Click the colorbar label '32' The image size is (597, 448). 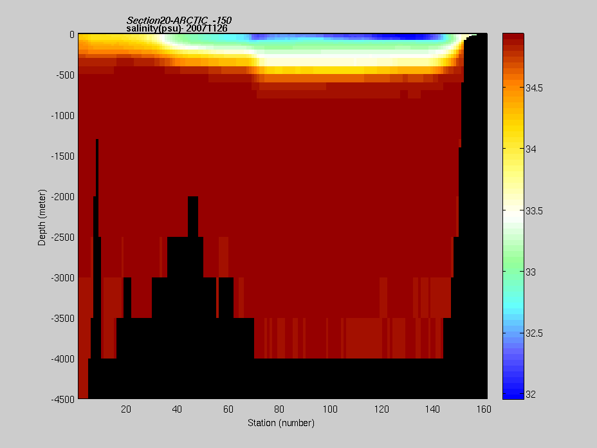point(531,395)
